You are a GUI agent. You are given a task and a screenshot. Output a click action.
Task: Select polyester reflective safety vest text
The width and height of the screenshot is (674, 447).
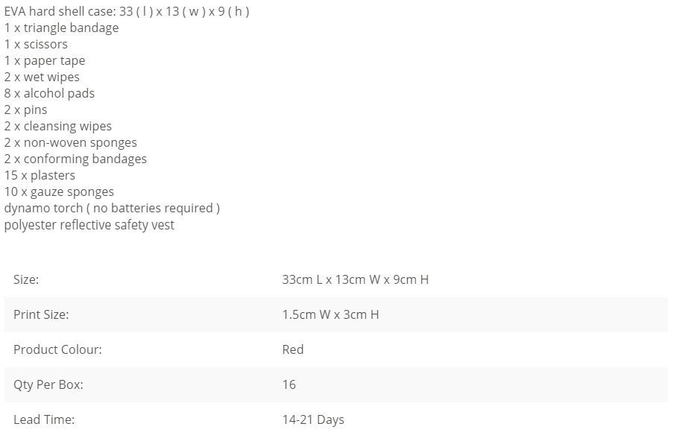[89, 225]
